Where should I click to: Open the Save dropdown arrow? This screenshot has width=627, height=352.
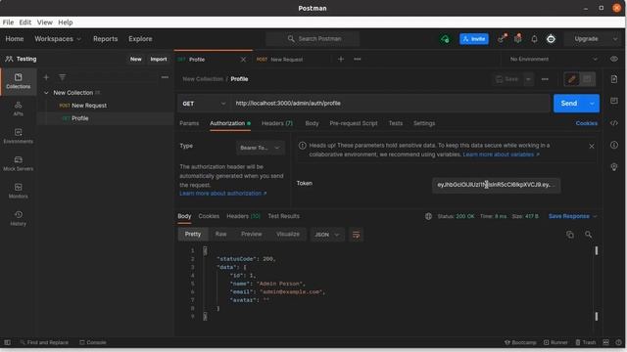pyautogui.click(x=528, y=79)
